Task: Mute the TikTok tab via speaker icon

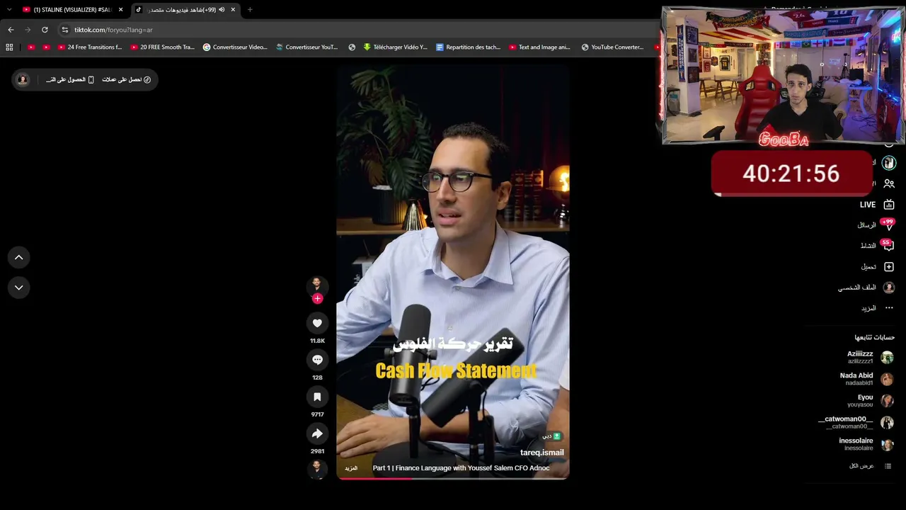Action: 222,10
